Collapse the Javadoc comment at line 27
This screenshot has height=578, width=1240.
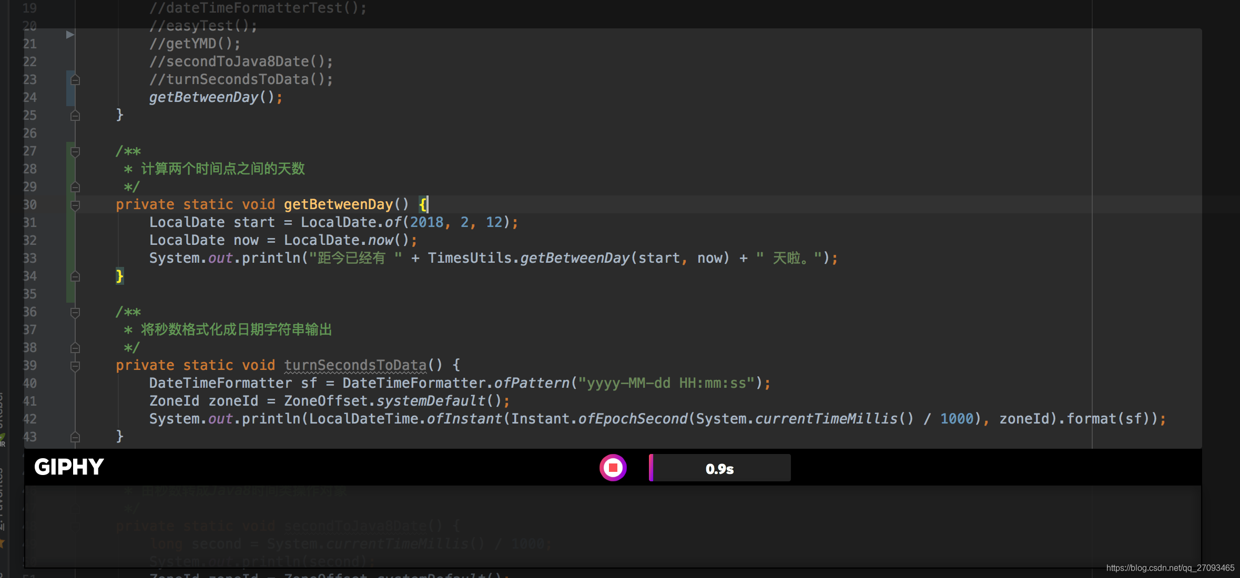tap(75, 152)
